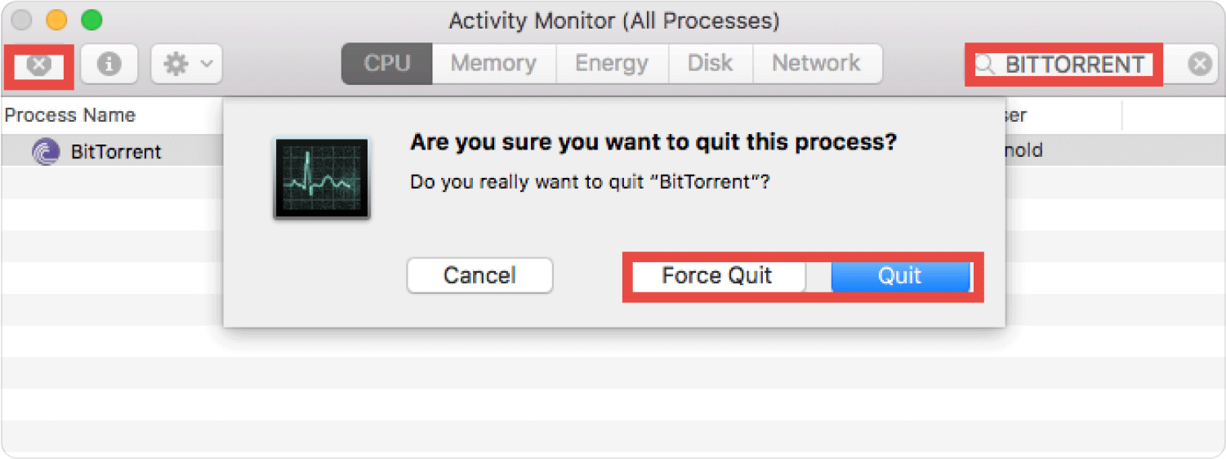1226x459 pixels.
Task: Select the BitTorrent process row
Action: click(116, 151)
